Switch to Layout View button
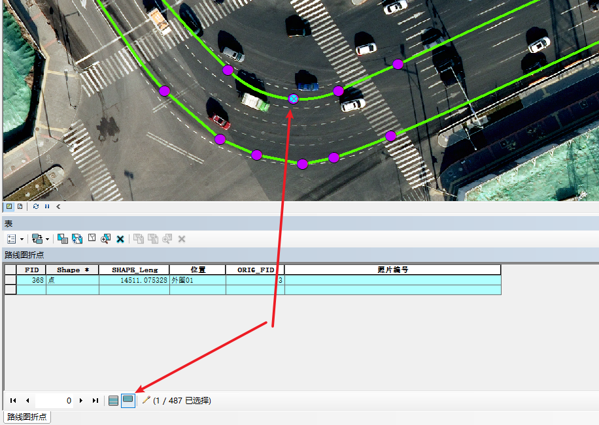 pos(20,206)
